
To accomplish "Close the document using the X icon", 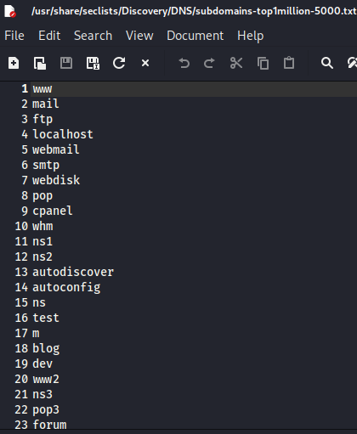I will 145,63.
